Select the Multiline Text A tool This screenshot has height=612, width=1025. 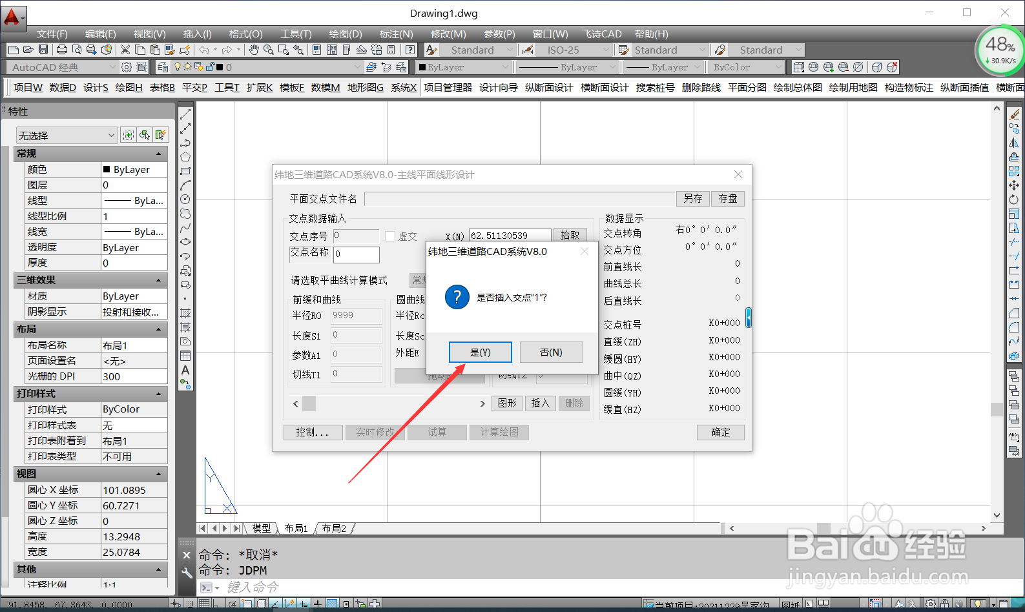click(x=185, y=370)
